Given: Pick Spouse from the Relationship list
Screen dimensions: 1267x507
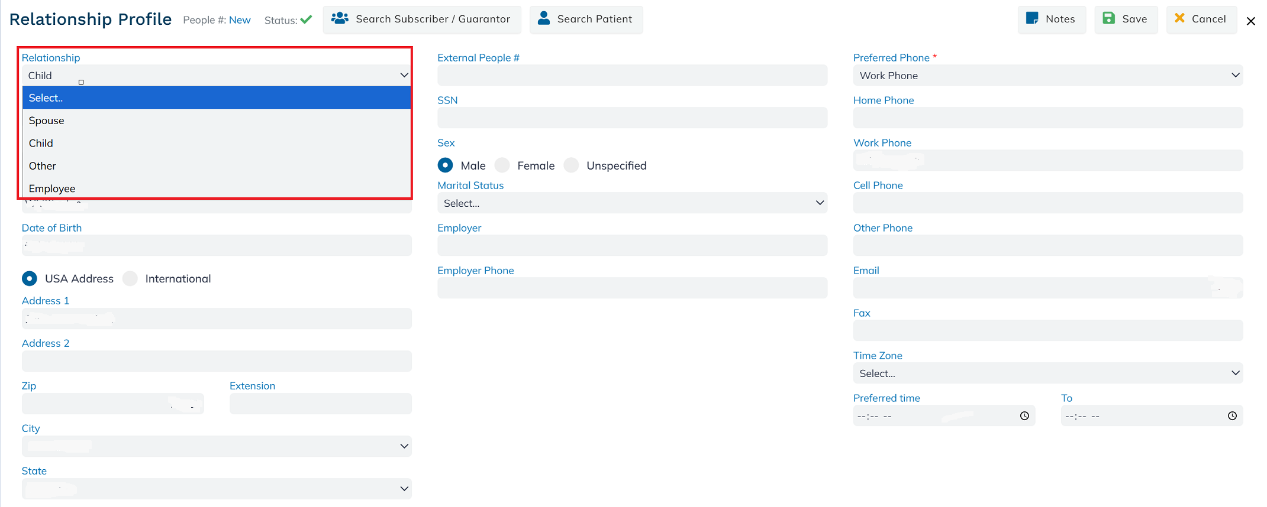Looking at the screenshot, I should point(47,121).
